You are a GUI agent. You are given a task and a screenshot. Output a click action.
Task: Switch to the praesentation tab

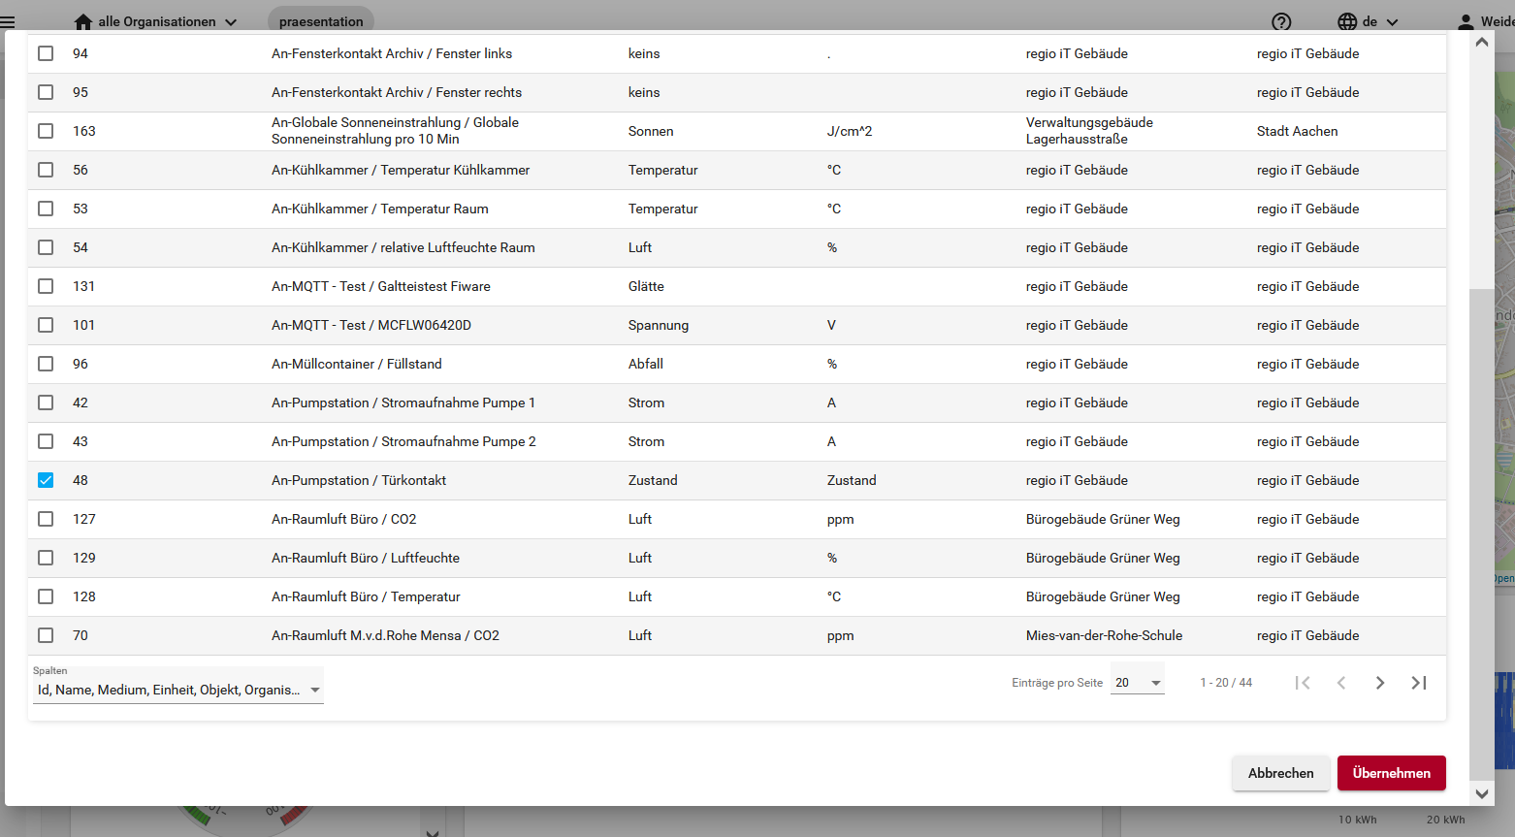(x=321, y=21)
